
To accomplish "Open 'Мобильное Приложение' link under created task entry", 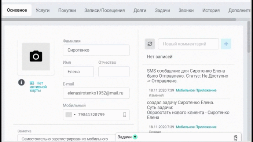I will [196, 127].
